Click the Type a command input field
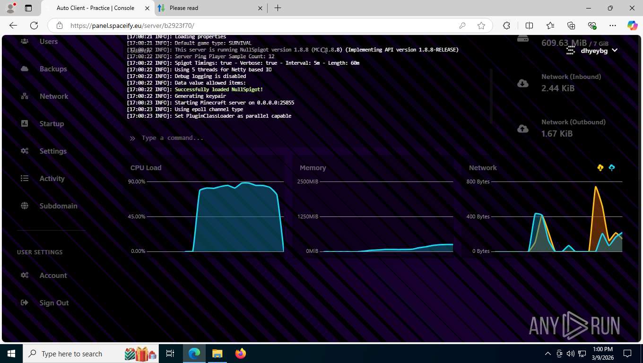This screenshot has height=363, width=643. click(307, 138)
